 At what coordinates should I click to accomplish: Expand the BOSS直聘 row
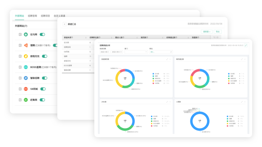click(x=20, y=67)
